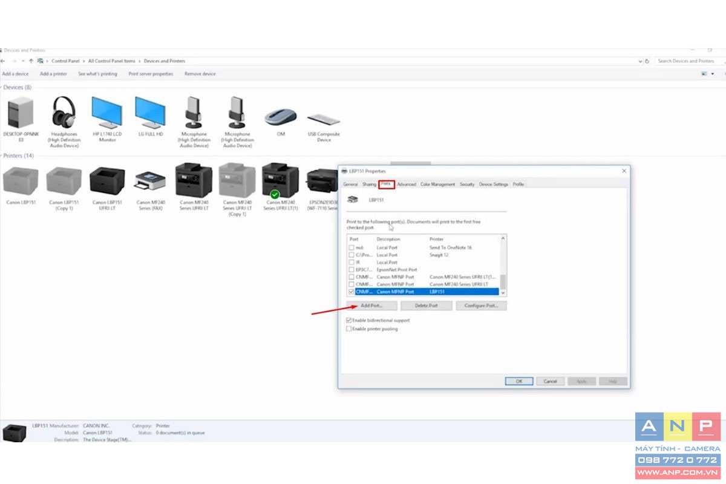
Task: Click All Control Panel Items breadcrumb
Action: point(112,61)
